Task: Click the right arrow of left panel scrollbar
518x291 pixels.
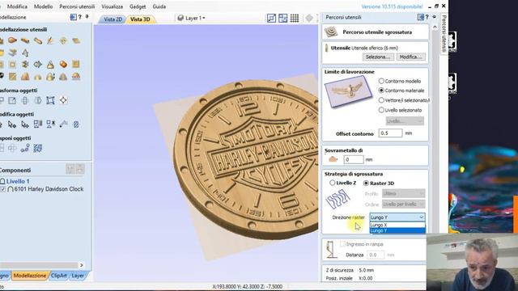Action: (81, 265)
